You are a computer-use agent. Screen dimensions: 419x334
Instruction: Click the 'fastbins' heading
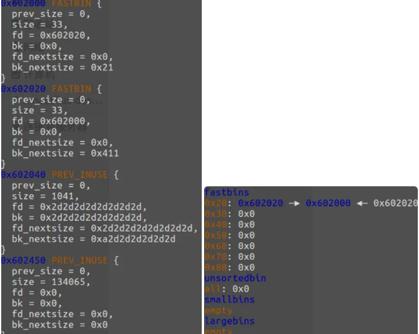click(227, 192)
